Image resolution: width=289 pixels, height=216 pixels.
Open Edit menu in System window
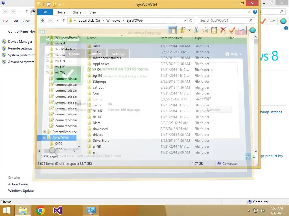pos(15,21)
